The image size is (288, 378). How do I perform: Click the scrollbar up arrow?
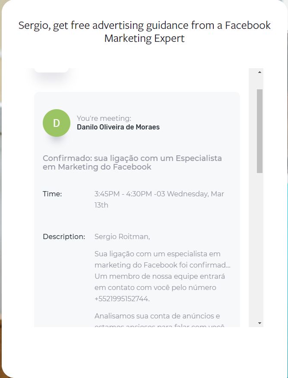(x=260, y=72)
